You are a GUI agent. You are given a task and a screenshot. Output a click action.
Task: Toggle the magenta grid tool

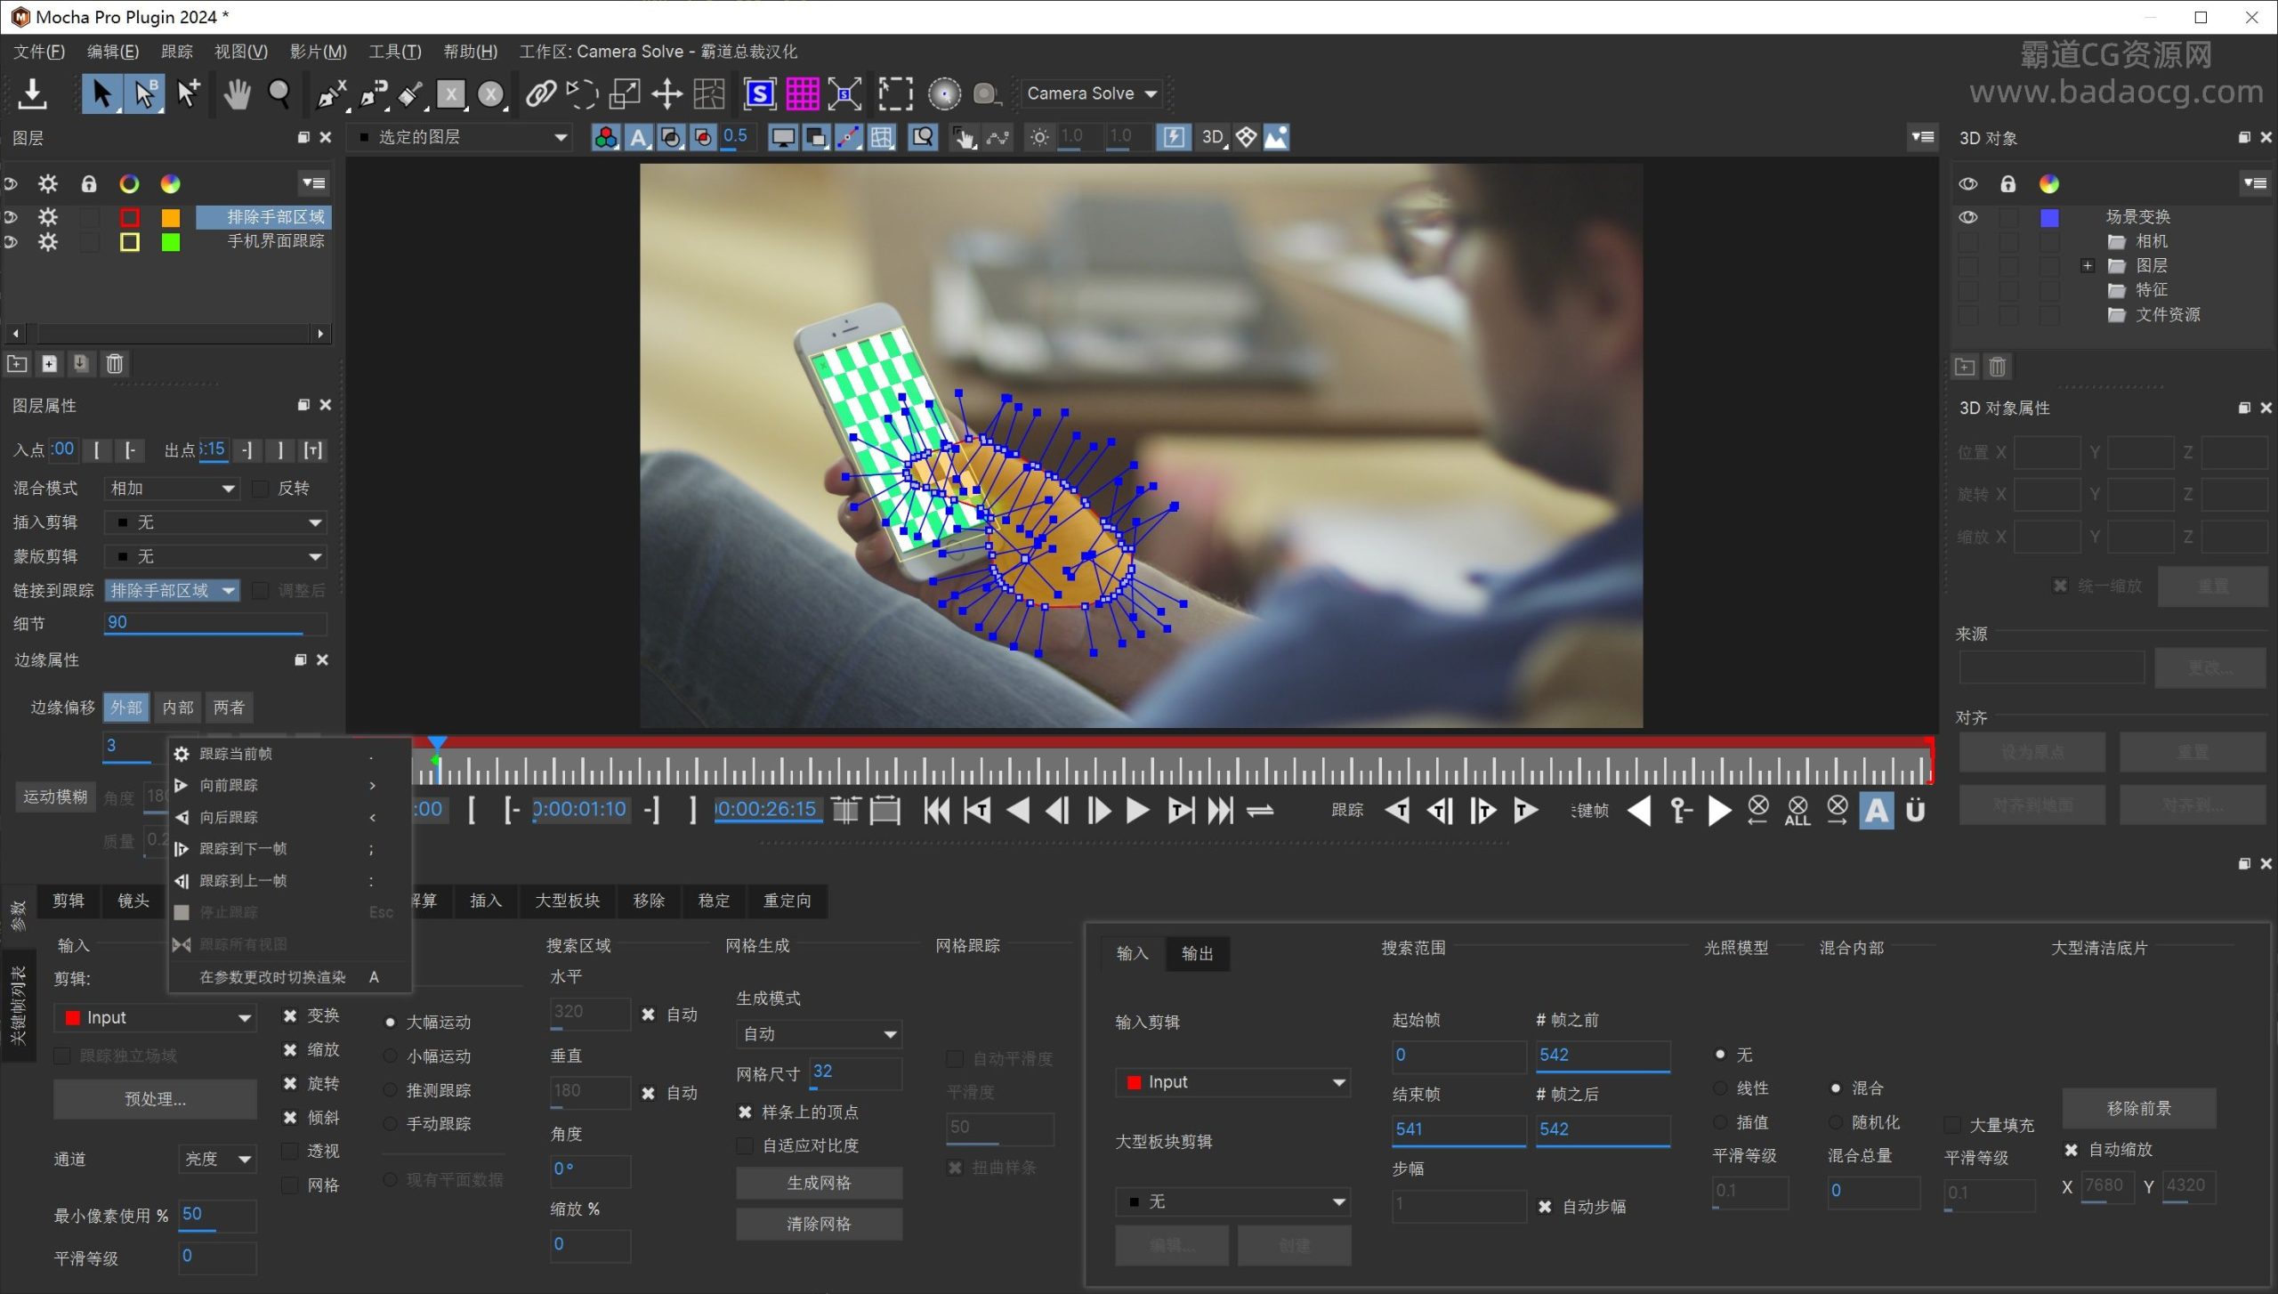coord(802,93)
